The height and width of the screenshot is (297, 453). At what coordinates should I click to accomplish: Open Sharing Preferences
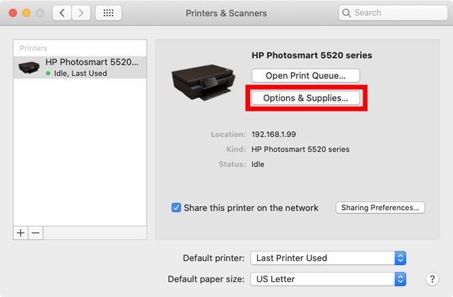[380, 207]
